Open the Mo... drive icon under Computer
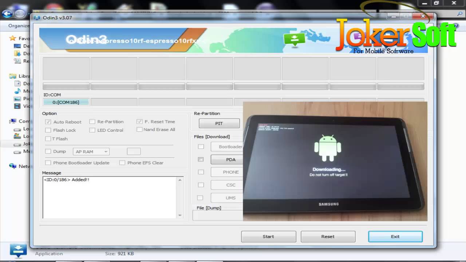Viewport: 466px width, 262px height. point(17,151)
